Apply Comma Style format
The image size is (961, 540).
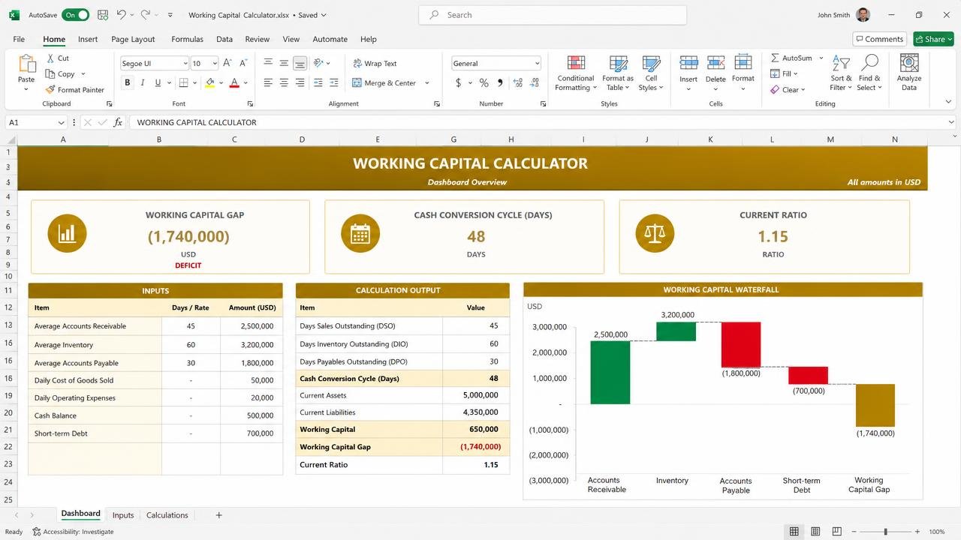point(499,83)
